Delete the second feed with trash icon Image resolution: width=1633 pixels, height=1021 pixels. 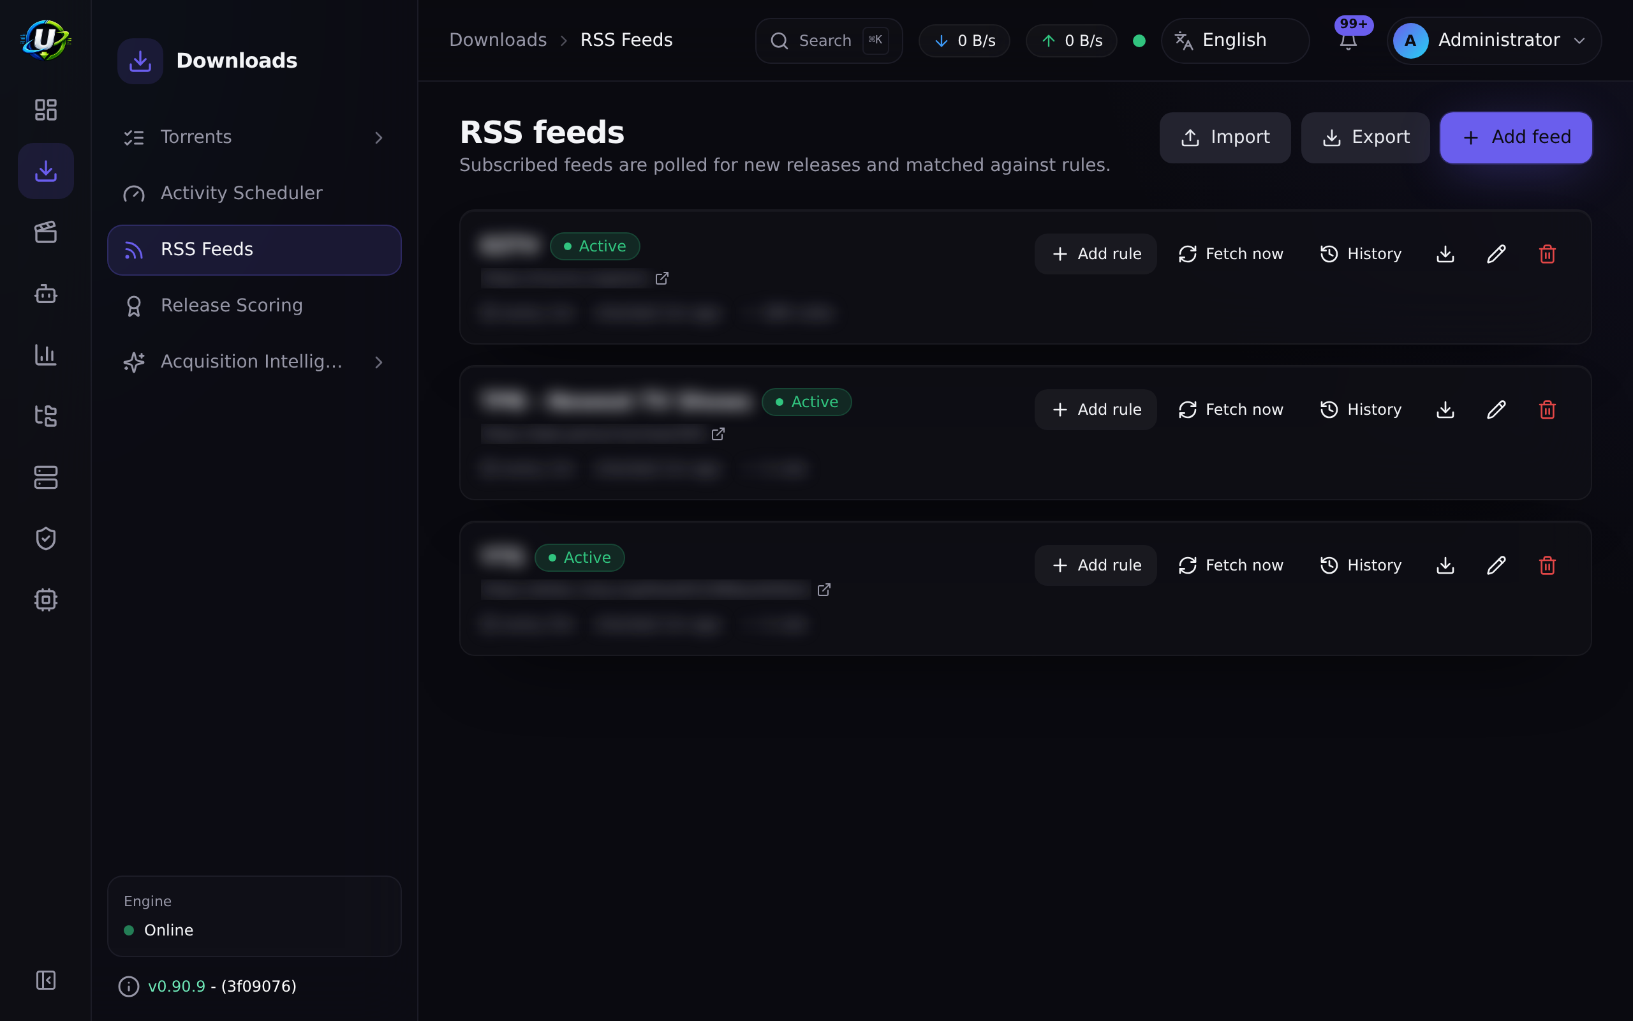click(1548, 410)
